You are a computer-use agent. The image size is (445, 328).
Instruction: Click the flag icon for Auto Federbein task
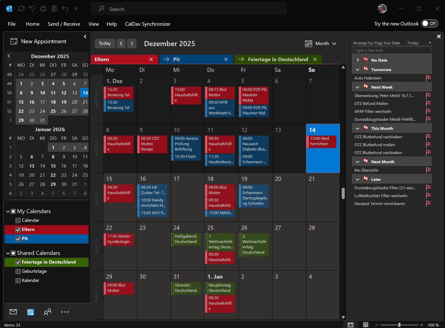tap(428, 78)
